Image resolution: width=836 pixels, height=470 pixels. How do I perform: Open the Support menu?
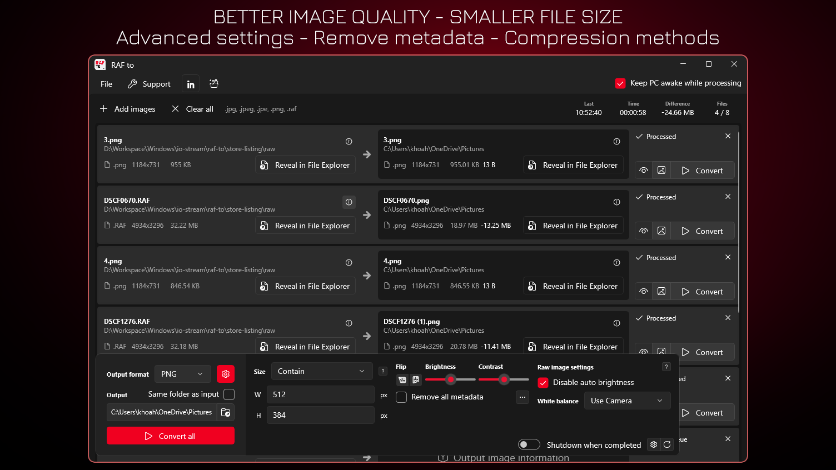(149, 84)
